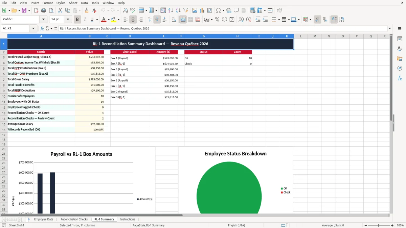Toggle Center Vertically alignment

[x=157, y=20]
